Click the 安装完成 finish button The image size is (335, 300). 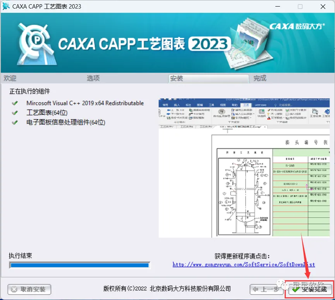click(310, 289)
